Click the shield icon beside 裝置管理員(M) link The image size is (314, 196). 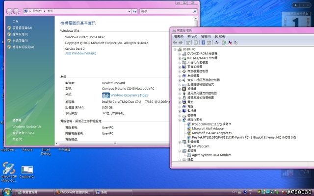[9, 28]
